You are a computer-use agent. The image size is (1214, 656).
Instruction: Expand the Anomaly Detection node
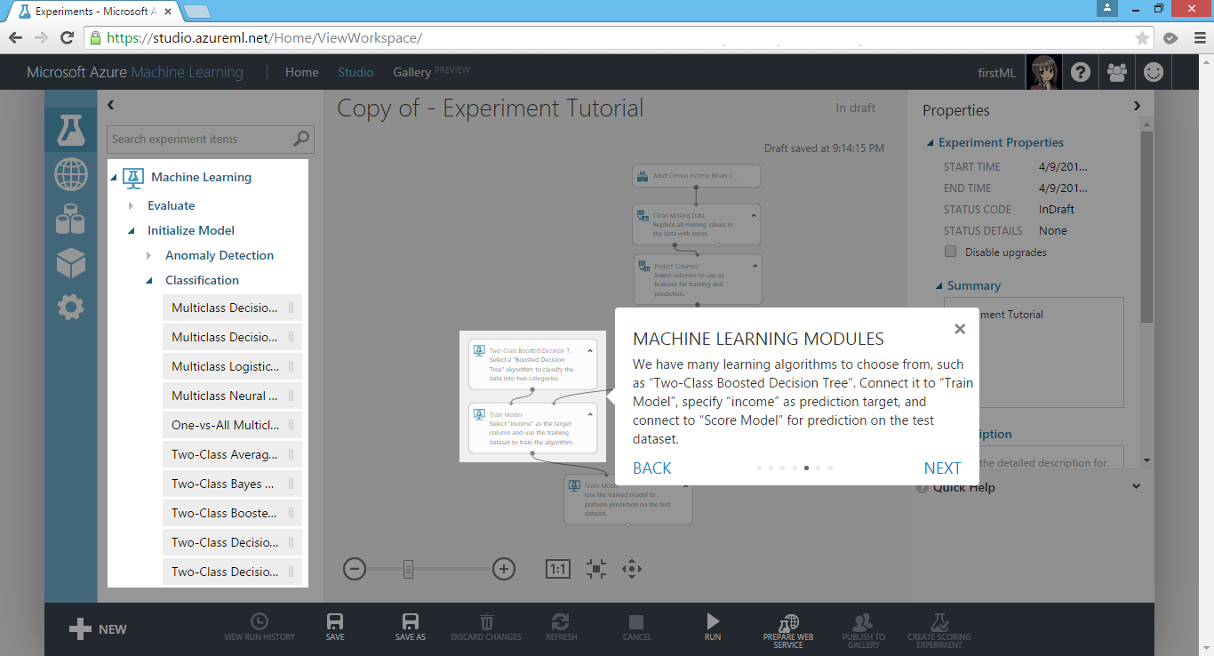[149, 255]
